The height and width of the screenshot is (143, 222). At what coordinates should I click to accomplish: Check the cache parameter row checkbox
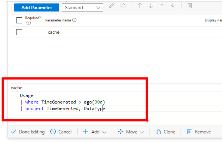pos(19,32)
